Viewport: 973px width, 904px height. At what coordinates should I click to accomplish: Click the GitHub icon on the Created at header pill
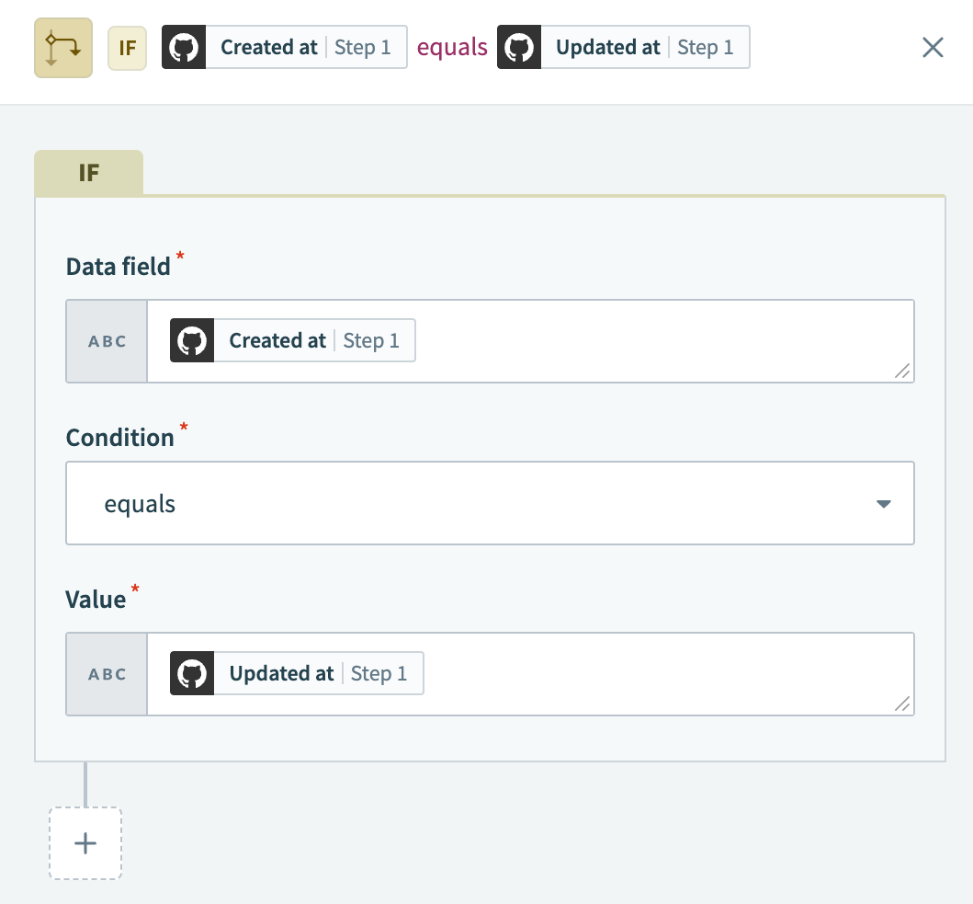(x=184, y=47)
